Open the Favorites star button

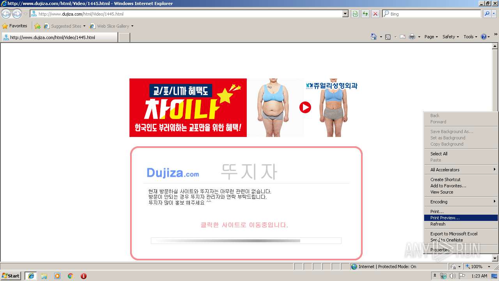coord(15,26)
